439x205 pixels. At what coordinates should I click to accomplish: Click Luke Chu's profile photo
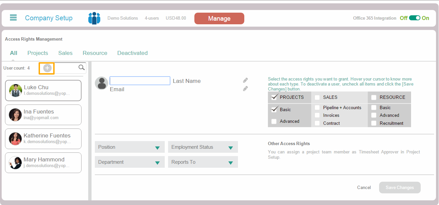point(16,91)
